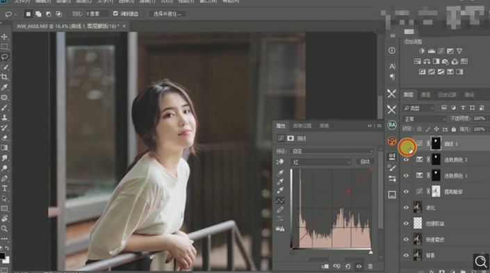
Task: Add a Hue/Saturation adjustment icon
Action: [x=417, y=61]
